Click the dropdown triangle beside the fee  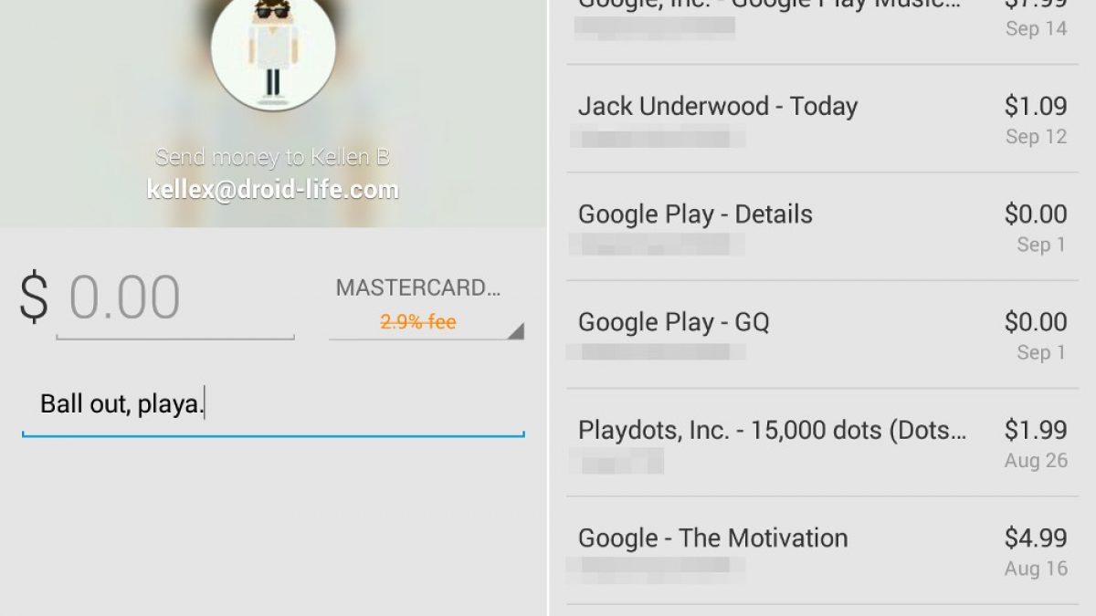pos(516,330)
